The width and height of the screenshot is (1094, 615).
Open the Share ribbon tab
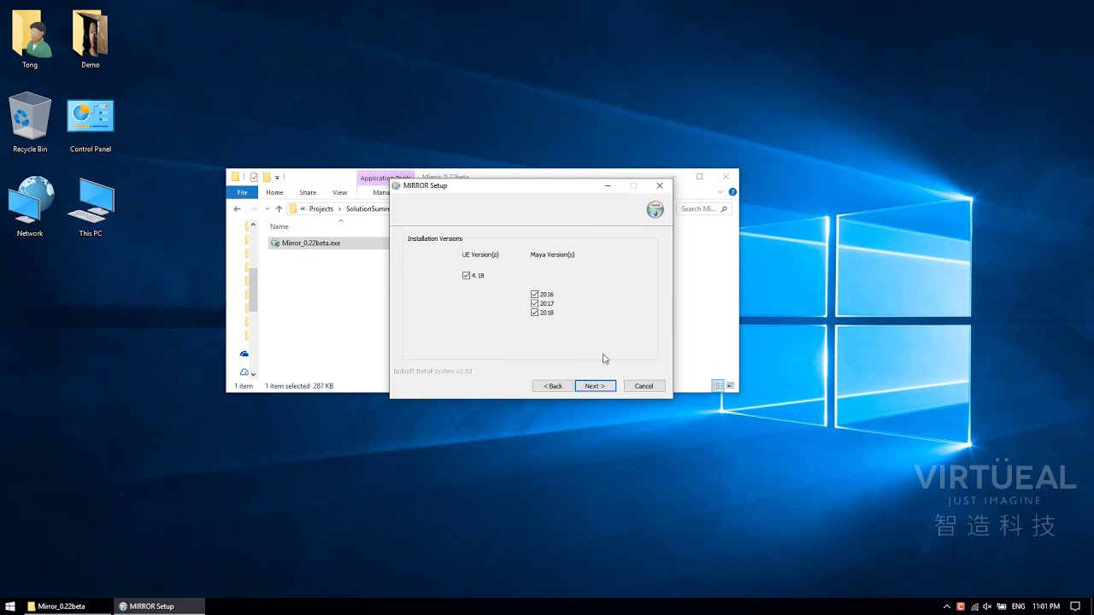[308, 192]
